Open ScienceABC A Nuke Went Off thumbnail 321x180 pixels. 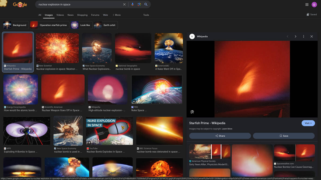[169, 48]
